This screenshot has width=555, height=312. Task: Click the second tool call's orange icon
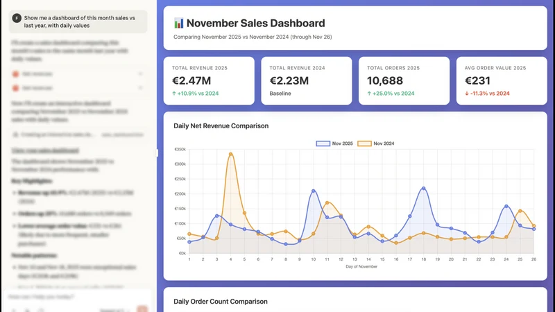point(15,88)
